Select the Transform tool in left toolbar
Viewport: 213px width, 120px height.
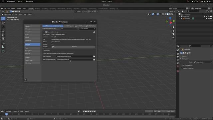point(3,39)
